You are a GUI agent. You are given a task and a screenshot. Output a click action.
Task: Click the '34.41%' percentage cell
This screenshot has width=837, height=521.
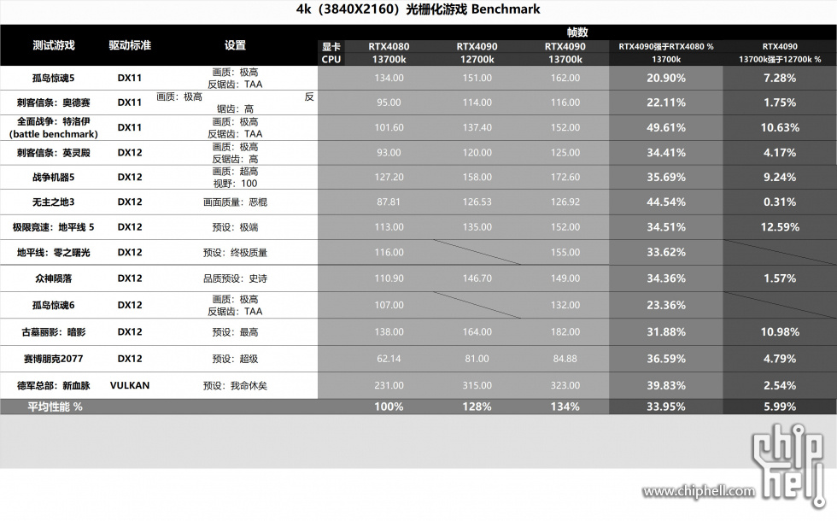coord(665,153)
